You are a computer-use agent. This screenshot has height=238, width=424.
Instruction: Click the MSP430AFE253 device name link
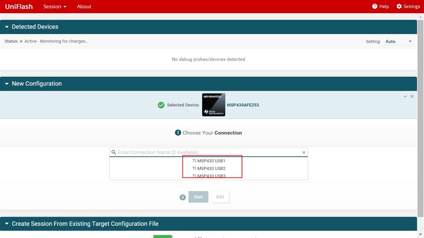(x=243, y=105)
